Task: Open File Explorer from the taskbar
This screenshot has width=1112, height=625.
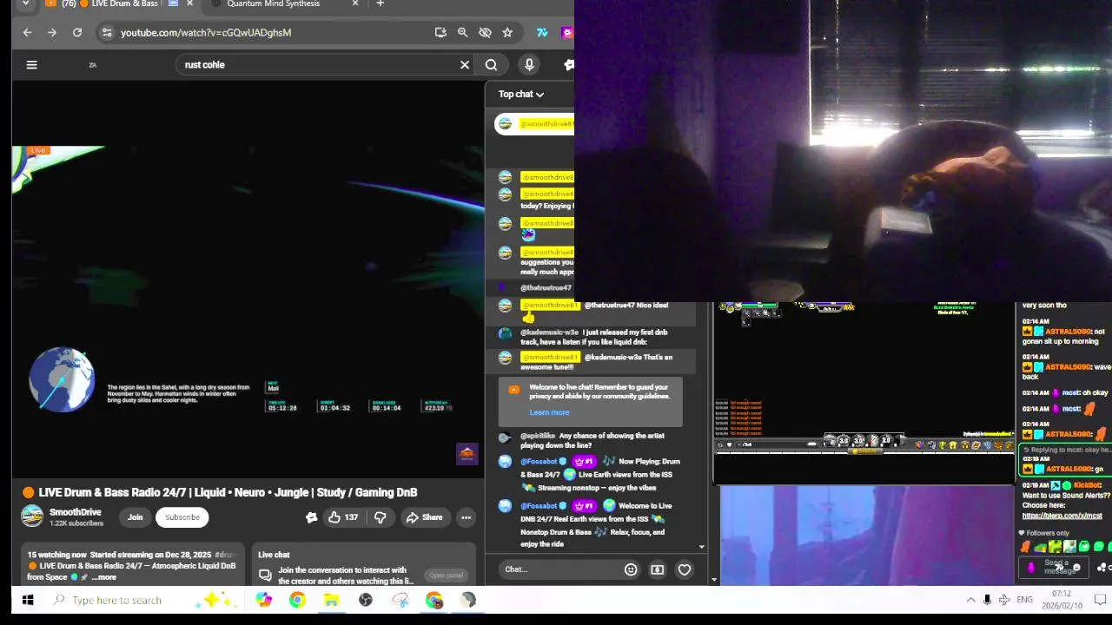Action: [331, 600]
